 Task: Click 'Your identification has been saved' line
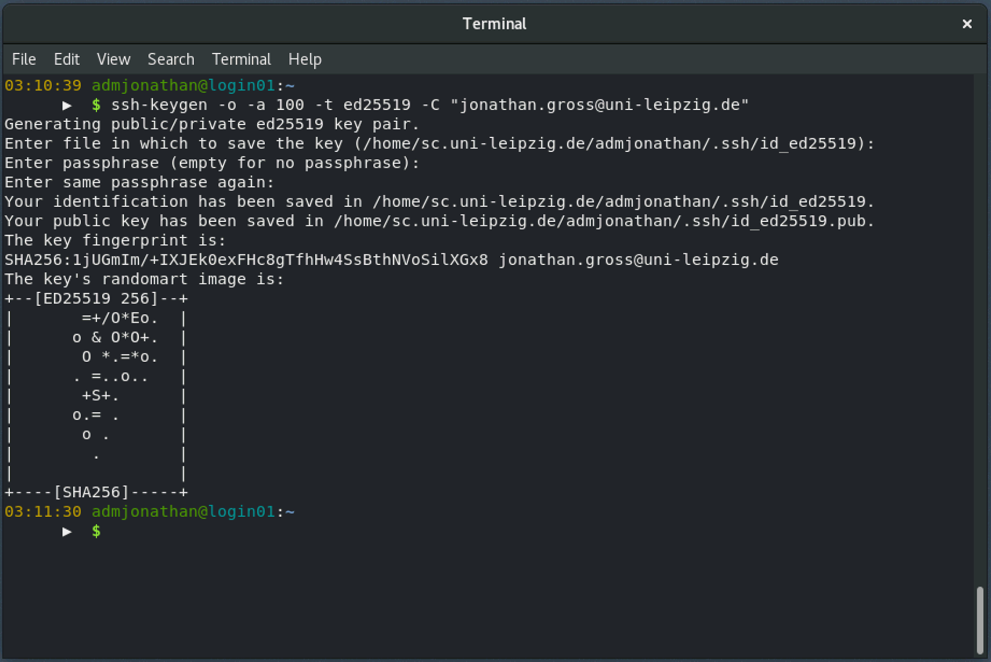click(x=440, y=202)
